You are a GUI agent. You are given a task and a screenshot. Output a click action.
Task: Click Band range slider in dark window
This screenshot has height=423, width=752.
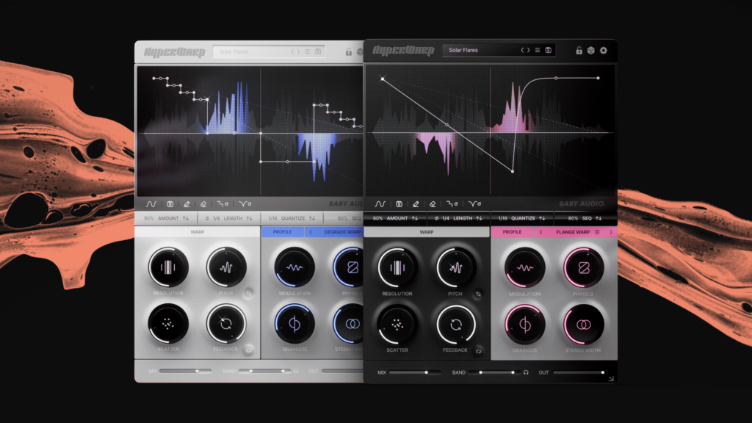point(495,372)
